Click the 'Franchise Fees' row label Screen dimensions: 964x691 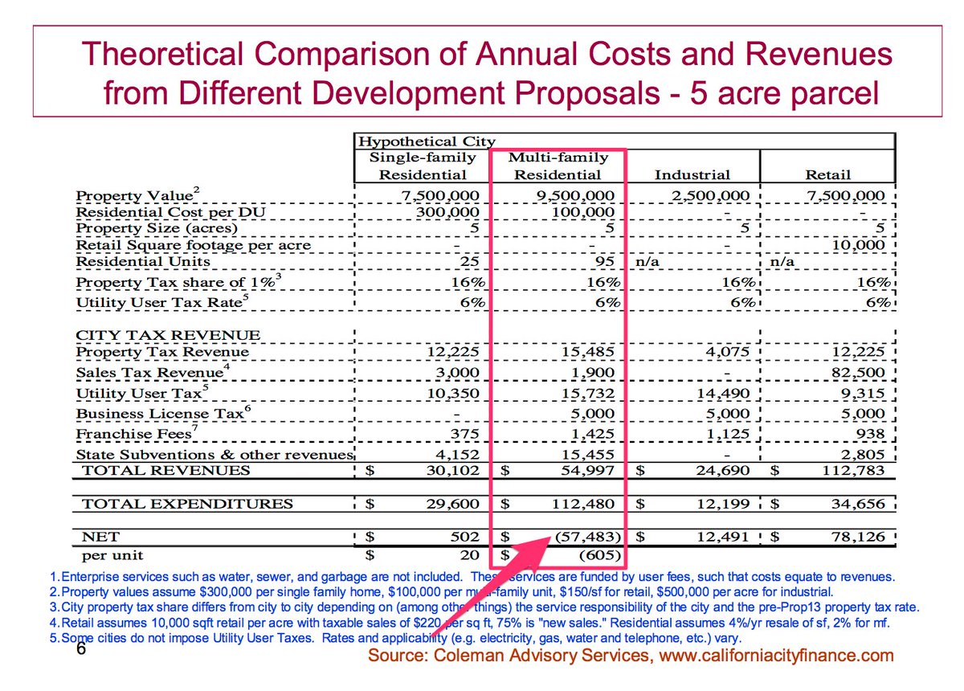pyautogui.click(x=136, y=434)
